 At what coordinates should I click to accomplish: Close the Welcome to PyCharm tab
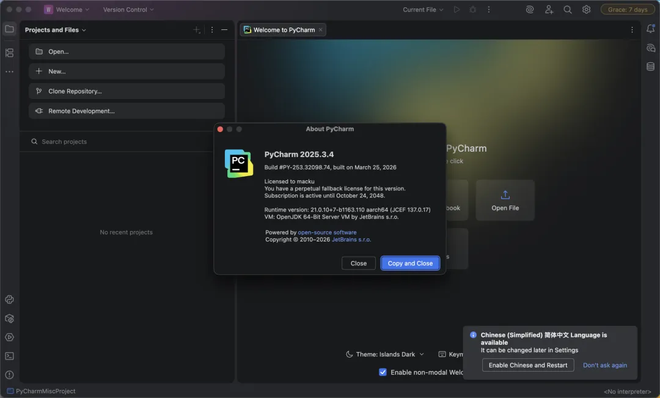pos(321,29)
